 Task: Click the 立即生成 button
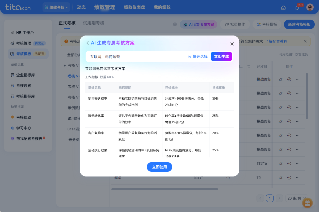point(221,56)
